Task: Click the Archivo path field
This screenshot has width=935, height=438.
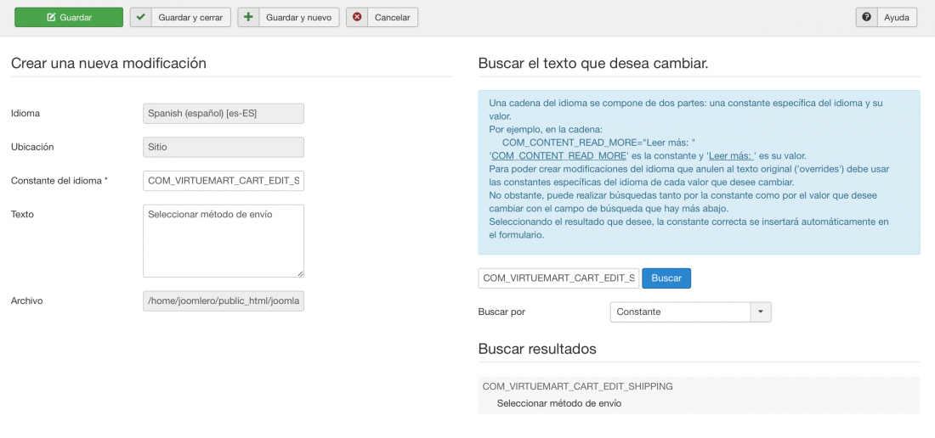Action: click(224, 301)
